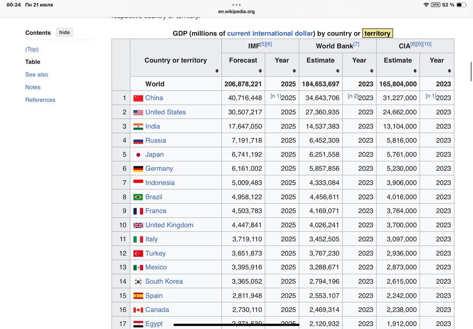Select Table in contents sidebar
The width and height of the screenshot is (473, 329).
click(x=33, y=62)
